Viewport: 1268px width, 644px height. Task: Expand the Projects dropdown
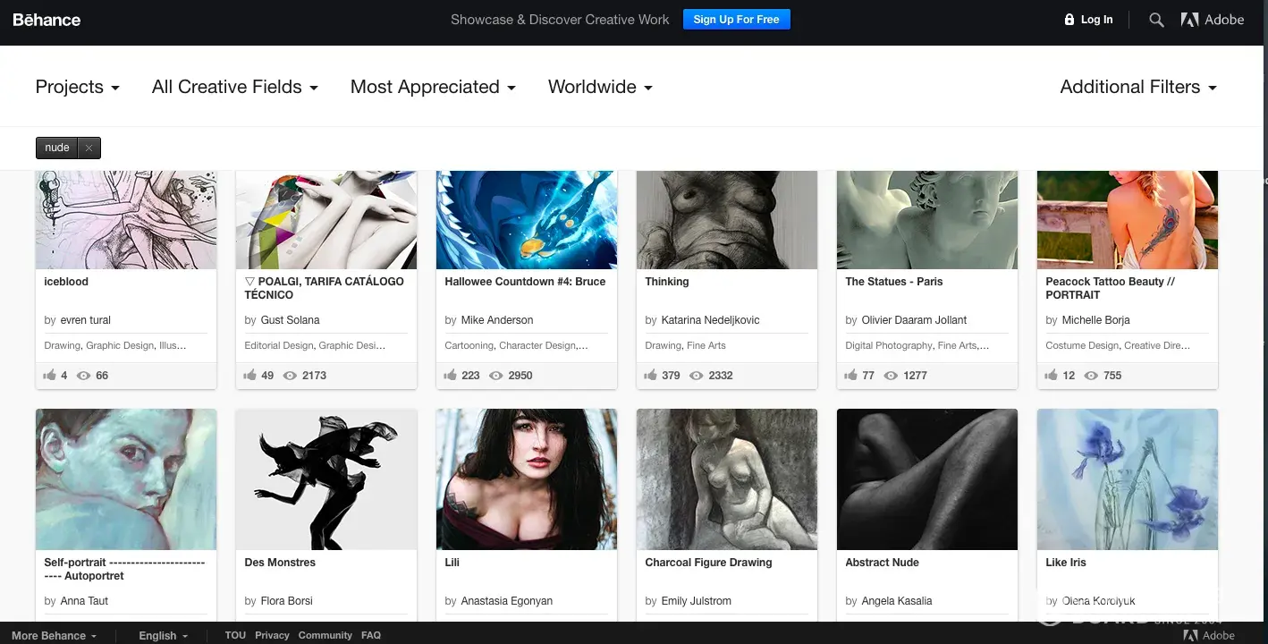pyautogui.click(x=77, y=87)
